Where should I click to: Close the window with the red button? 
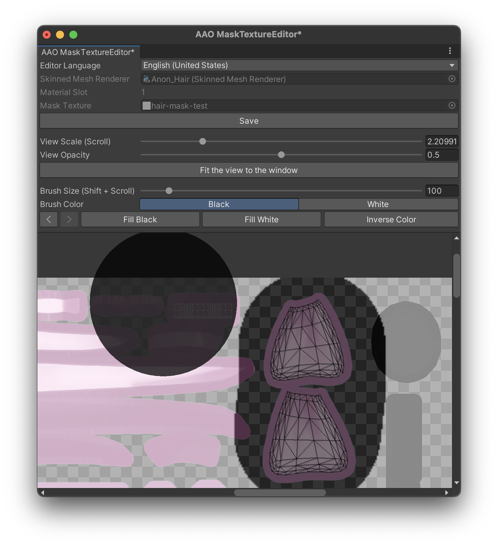[47, 35]
